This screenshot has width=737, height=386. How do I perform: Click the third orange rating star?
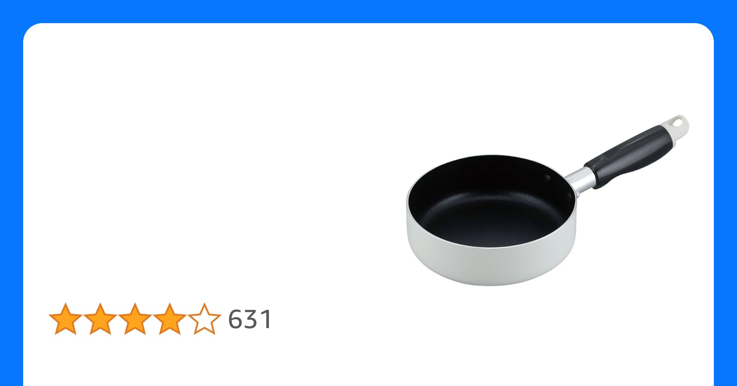pyautogui.click(x=135, y=319)
